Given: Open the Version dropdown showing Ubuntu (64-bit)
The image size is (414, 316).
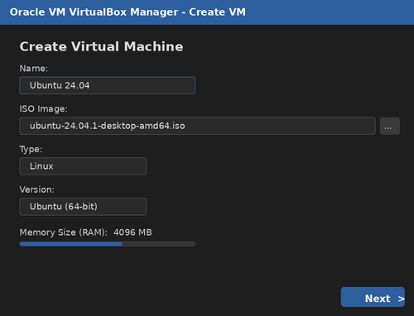Looking at the screenshot, I should (x=83, y=207).
